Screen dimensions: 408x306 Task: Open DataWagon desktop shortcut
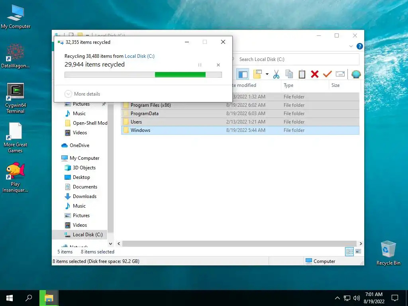16,56
